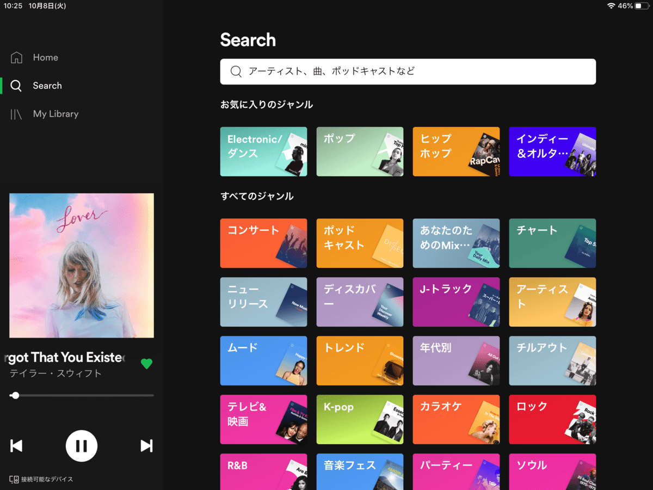Open the トレンド category card
Viewport: 653px width, 490px height.
coord(360,361)
